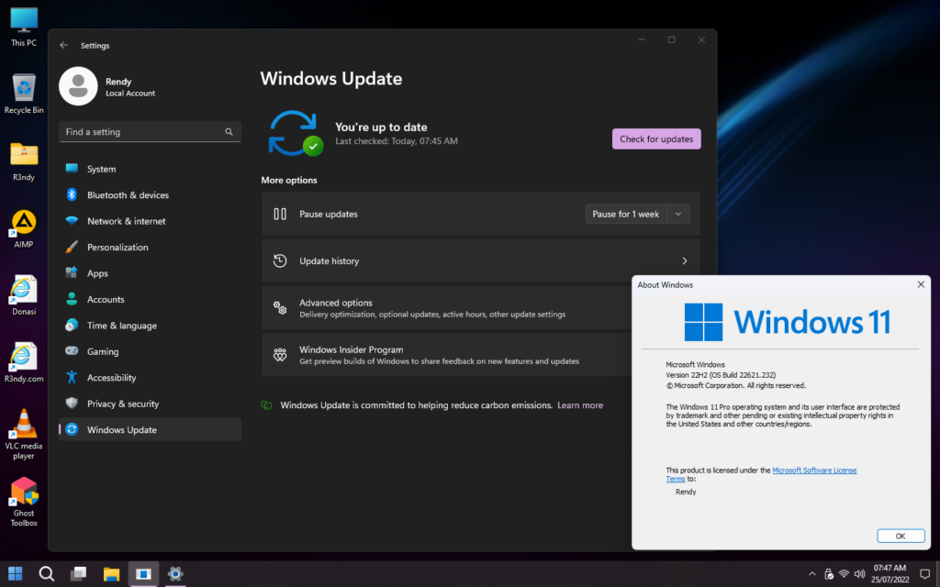Open Update history chevron row
This screenshot has width=940, height=587.
[481, 260]
